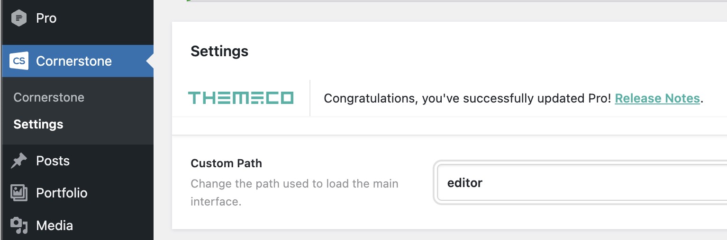Click the active-menu arrow pointer beside Cornerstone
Screen dimensions: 727x240
click(150, 61)
